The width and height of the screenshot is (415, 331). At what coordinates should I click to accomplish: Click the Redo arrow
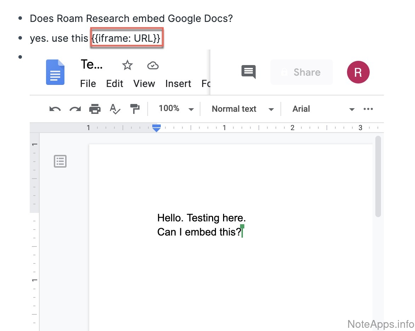(75, 109)
